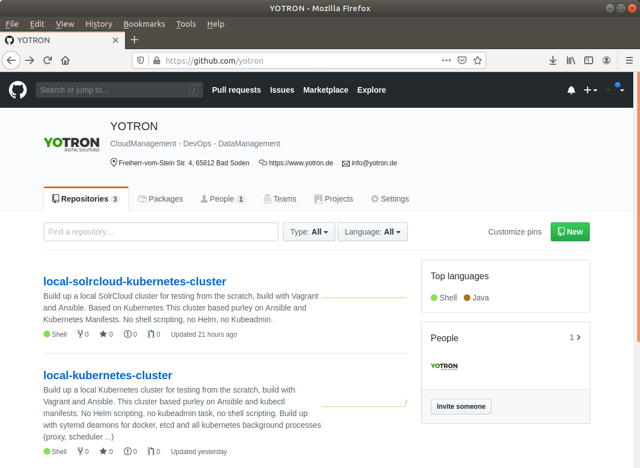Show site security padlock info
This screenshot has height=468, width=640.
[x=157, y=60]
